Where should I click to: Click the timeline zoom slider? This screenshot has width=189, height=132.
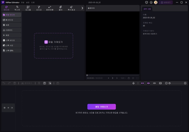pos(176,83)
